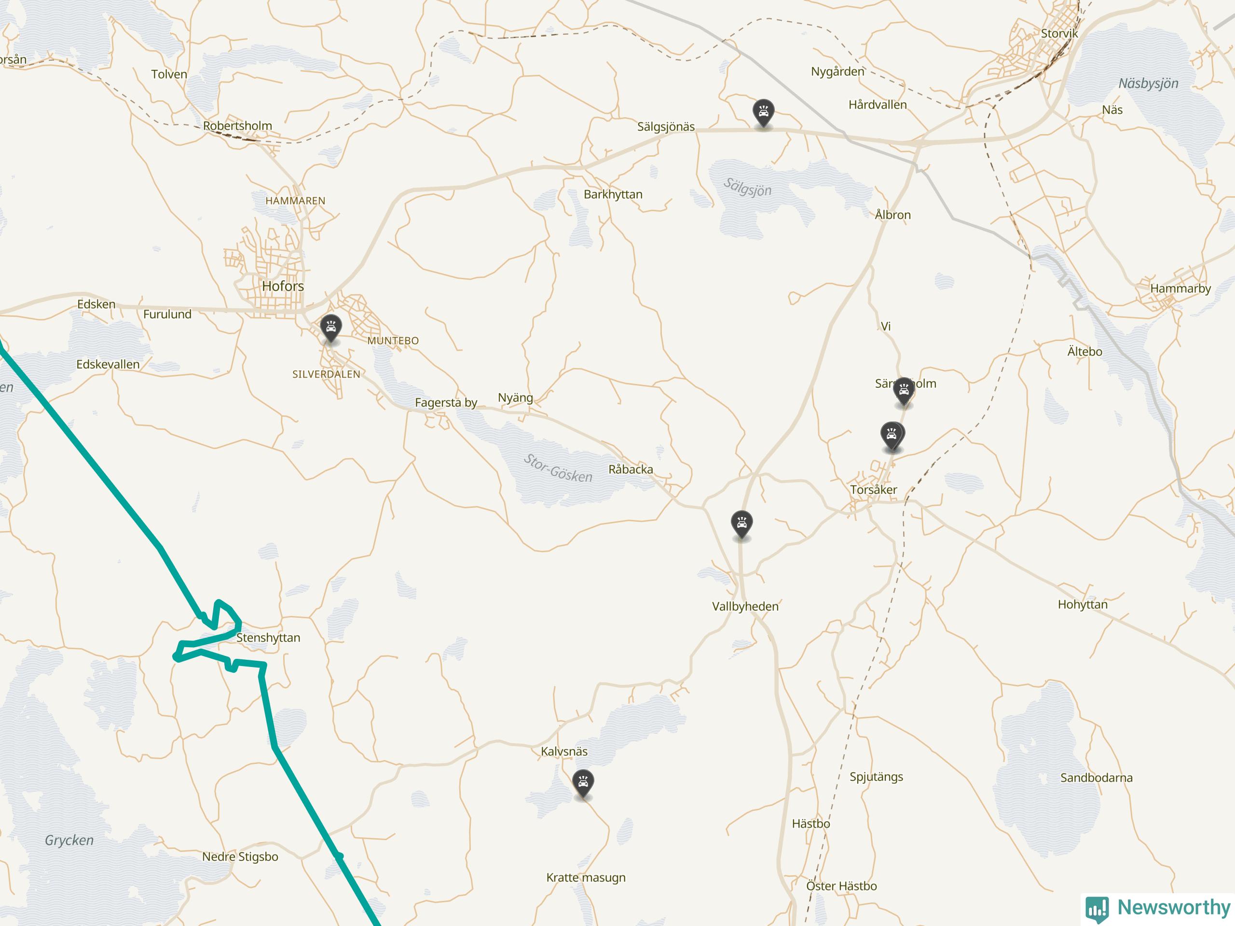Click the Grycken lake label

click(x=69, y=841)
